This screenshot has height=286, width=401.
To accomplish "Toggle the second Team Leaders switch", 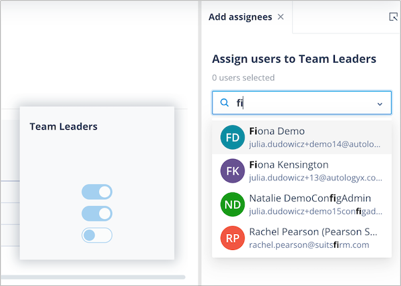I will click(x=97, y=213).
